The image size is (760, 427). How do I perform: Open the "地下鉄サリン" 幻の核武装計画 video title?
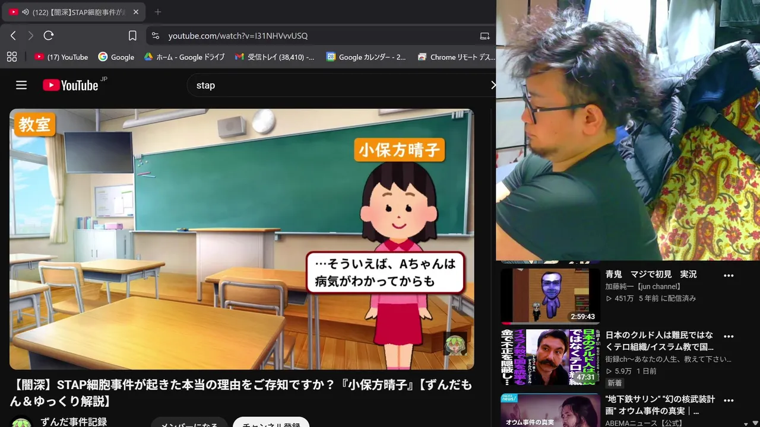pyautogui.click(x=660, y=405)
